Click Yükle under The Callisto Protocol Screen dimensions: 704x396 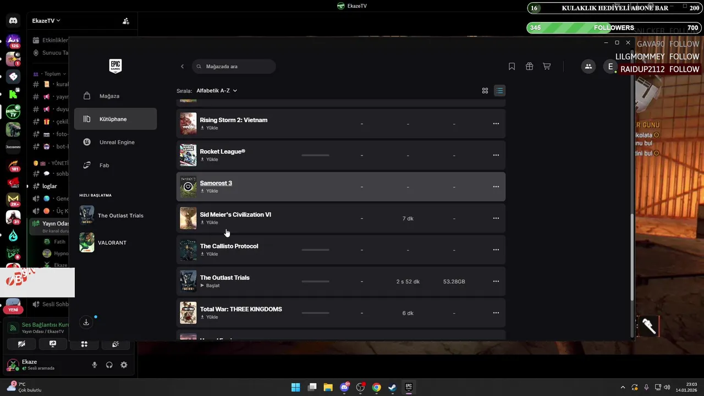[x=210, y=254]
